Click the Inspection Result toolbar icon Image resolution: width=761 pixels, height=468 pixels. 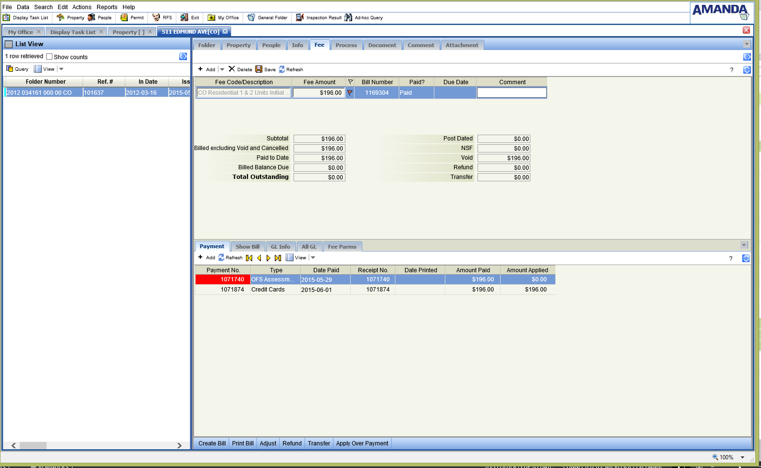coord(300,18)
